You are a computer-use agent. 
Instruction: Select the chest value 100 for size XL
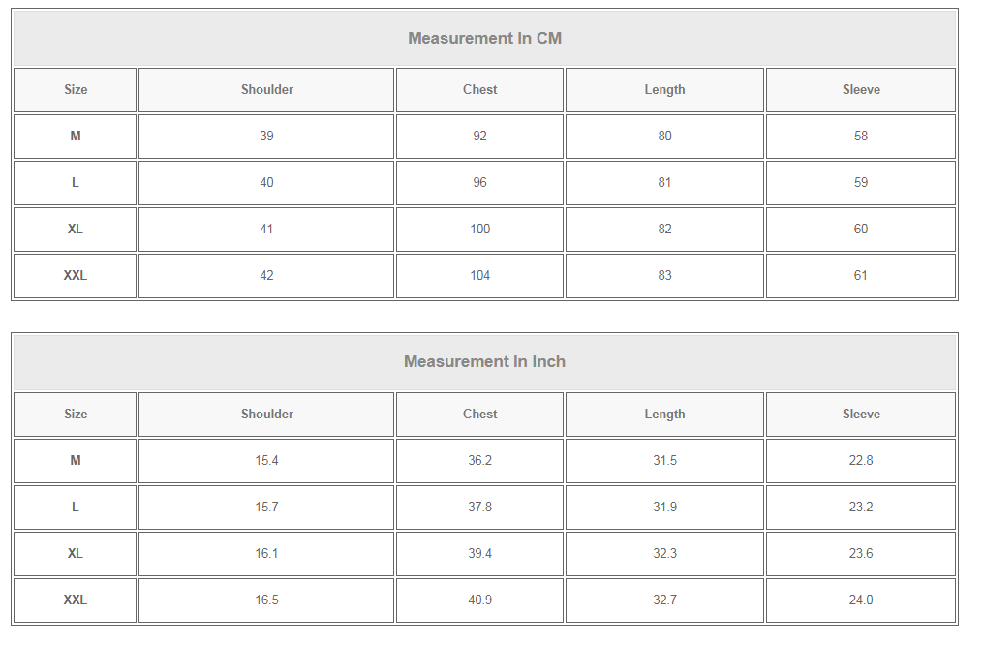pyautogui.click(x=479, y=229)
